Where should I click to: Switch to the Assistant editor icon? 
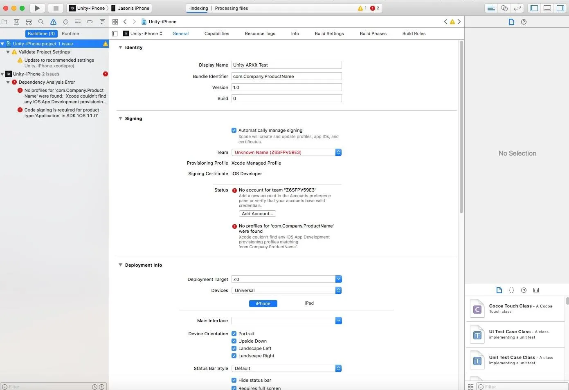pyautogui.click(x=504, y=8)
